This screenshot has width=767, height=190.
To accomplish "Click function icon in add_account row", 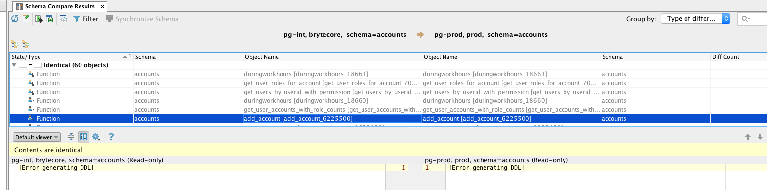I will click(x=31, y=119).
